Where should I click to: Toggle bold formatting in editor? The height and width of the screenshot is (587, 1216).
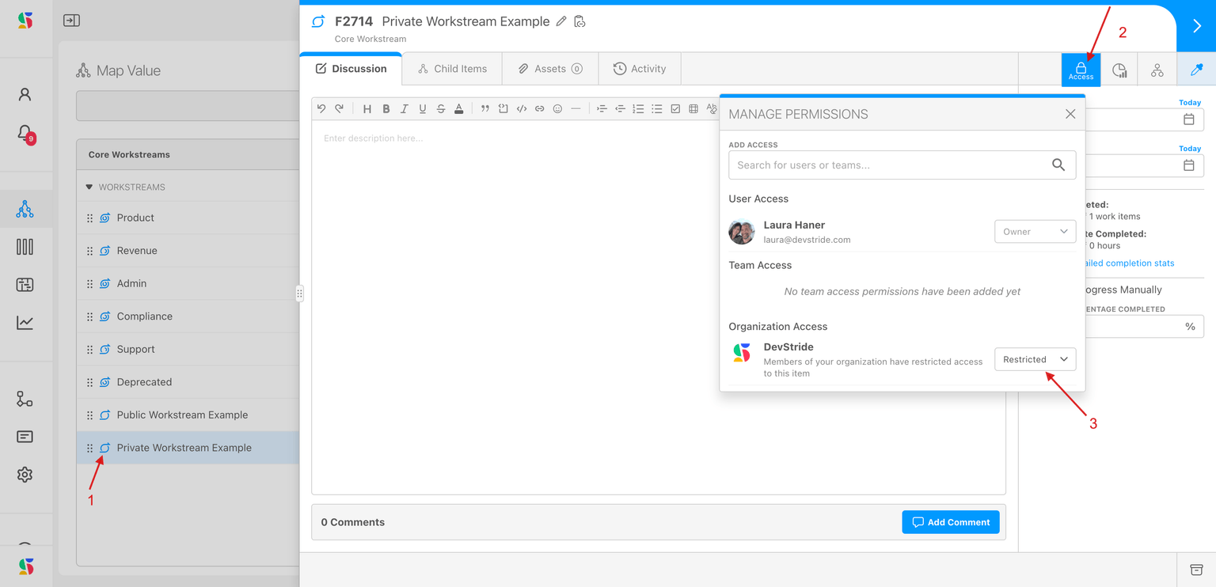pos(386,109)
